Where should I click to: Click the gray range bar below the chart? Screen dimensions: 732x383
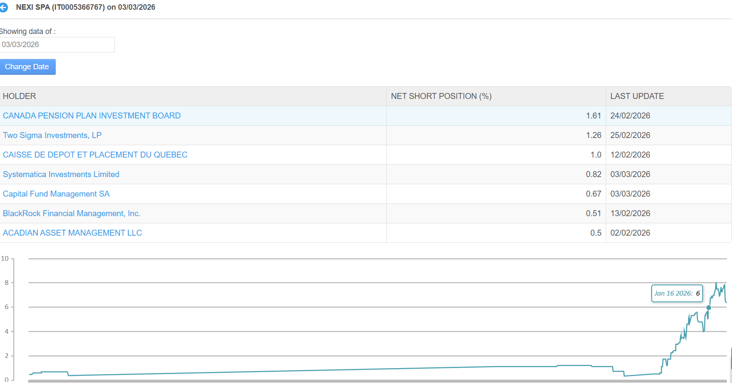377,381
